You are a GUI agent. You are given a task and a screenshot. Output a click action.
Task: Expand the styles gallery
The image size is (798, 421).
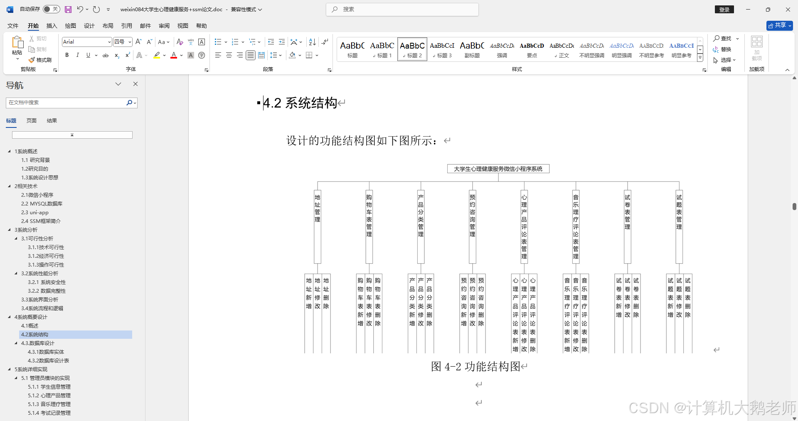point(700,58)
